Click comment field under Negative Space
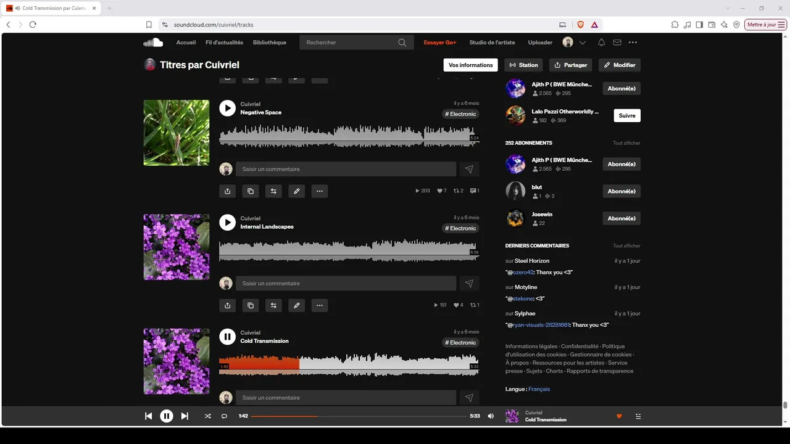The height and width of the screenshot is (444, 790). point(346,169)
